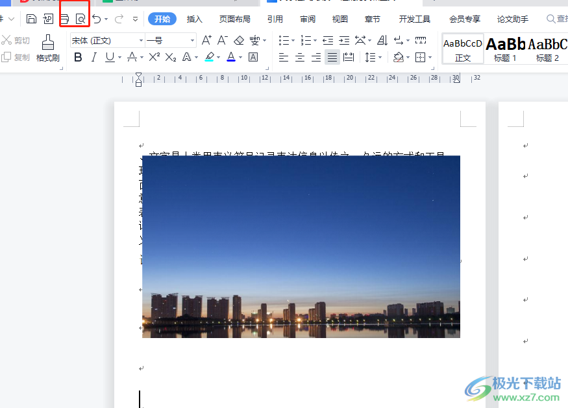Open the undo history dropdown arrow
The height and width of the screenshot is (408, 568).
[106, 19]
